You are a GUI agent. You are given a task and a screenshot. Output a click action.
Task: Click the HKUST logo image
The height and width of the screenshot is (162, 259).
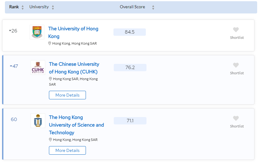tap(38, 121)
